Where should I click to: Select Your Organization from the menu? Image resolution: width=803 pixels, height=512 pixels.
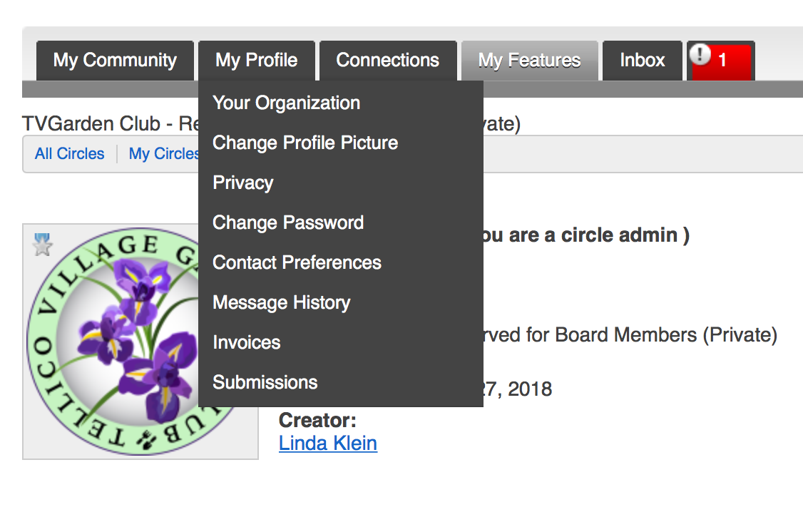click(286, 103)
